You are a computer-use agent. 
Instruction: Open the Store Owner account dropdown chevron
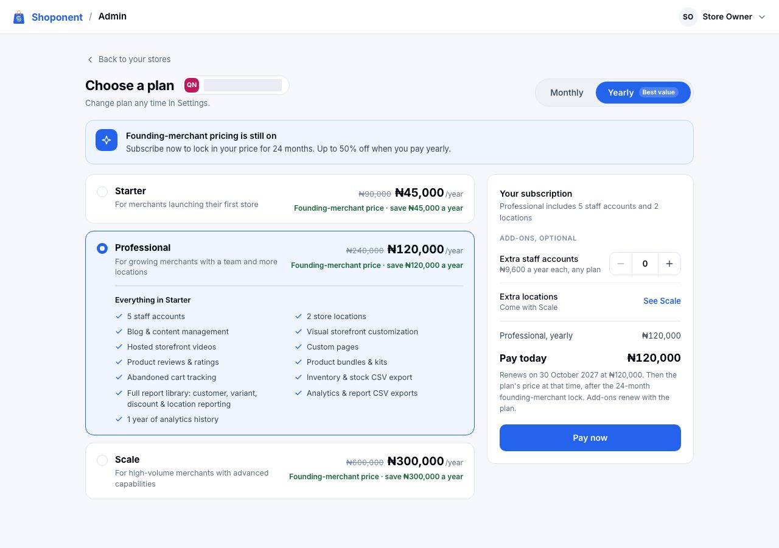(762, 17)
